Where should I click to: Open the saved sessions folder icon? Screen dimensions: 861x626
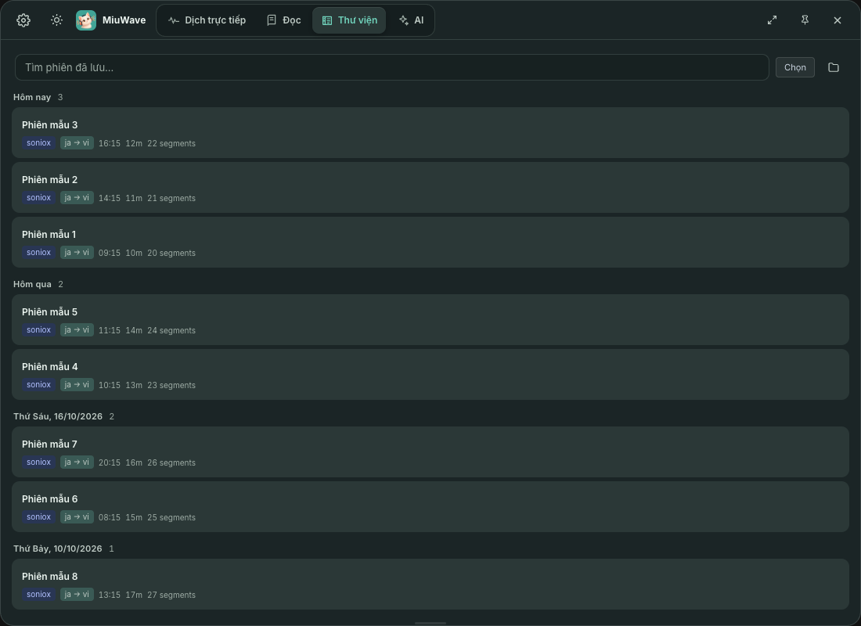tap(834, 67)
